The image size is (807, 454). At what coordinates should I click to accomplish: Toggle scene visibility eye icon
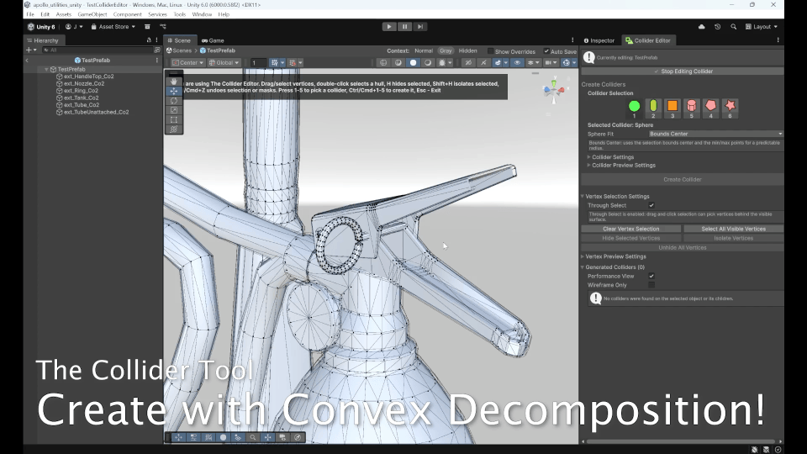click(x=517, y=63)
